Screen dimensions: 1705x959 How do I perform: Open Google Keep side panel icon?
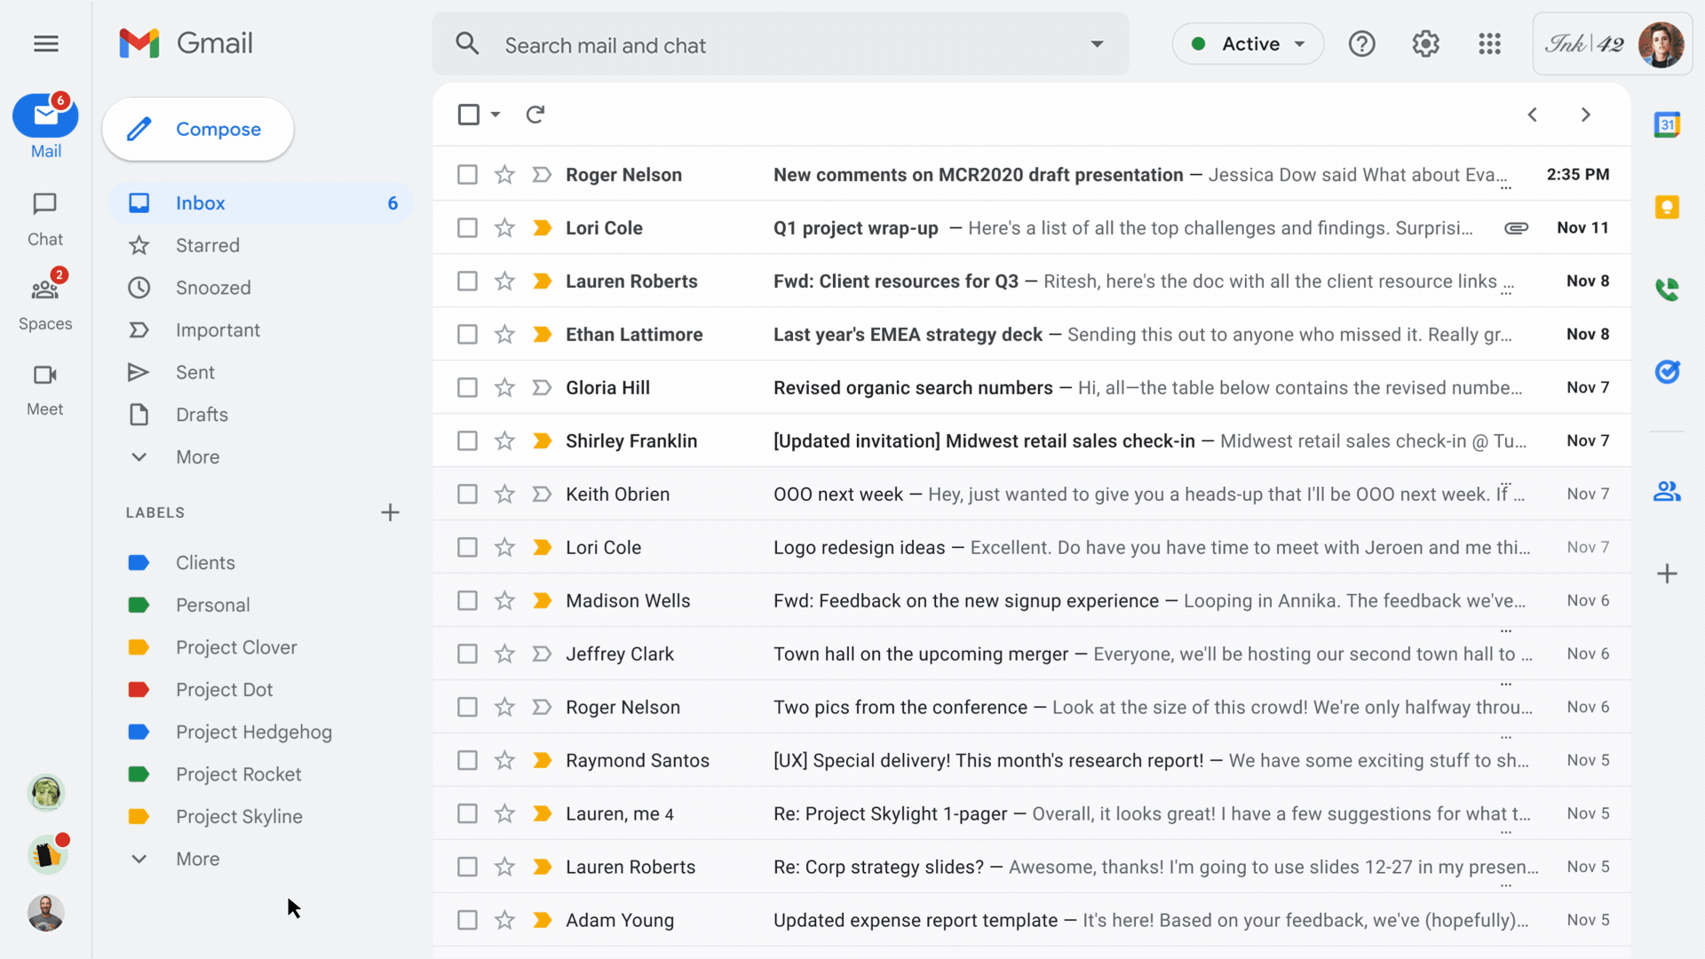1667,207
